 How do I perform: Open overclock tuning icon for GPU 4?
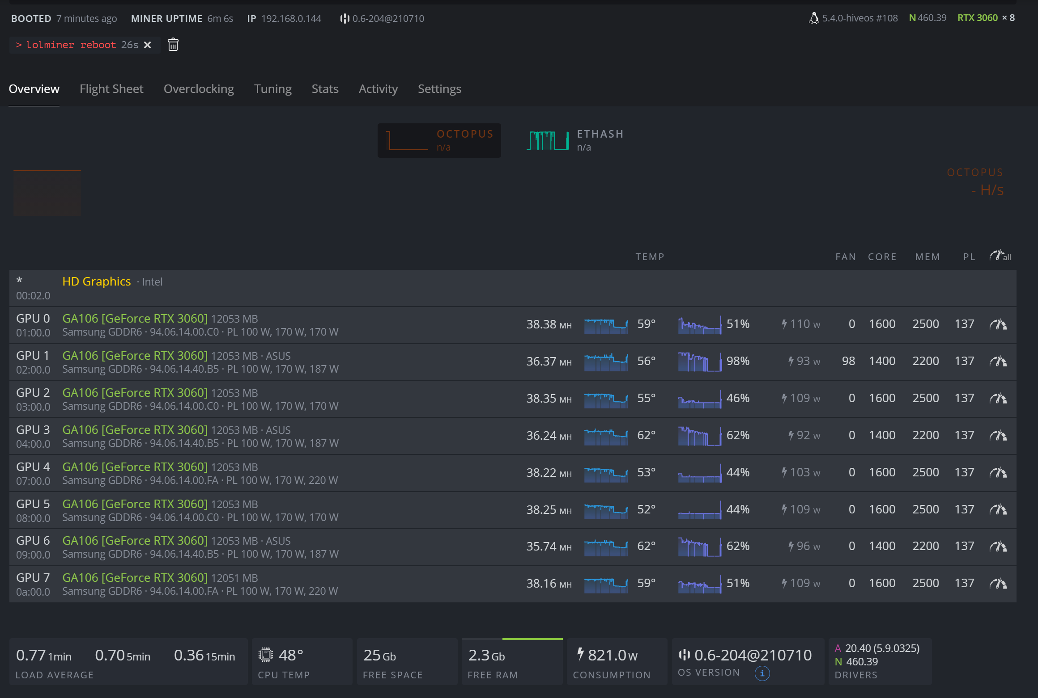tap(998, 473)
